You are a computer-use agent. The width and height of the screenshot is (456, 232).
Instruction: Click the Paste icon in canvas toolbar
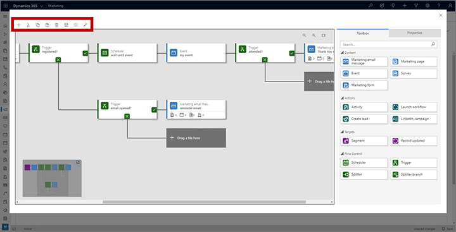pyautogui.click(x=47, y=25)
